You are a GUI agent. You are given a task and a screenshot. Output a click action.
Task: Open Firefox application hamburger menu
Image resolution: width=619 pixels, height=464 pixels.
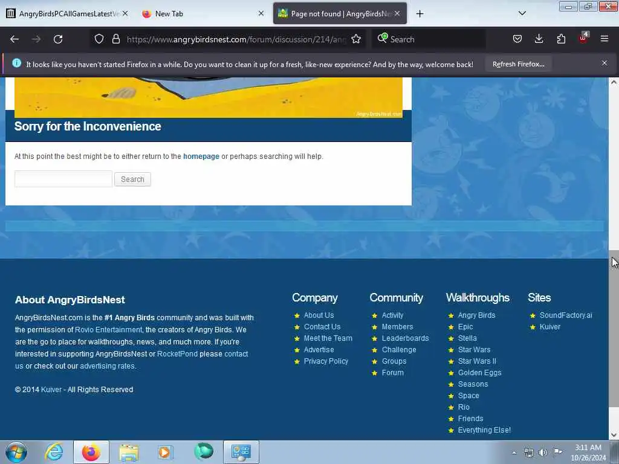pyautogui.click(x=604, y=39)
